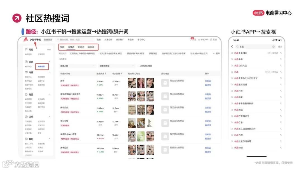Open first thumbnail in 生日礼物 row
This screenshot has width=302, height=170.
[x=132, y=123]
